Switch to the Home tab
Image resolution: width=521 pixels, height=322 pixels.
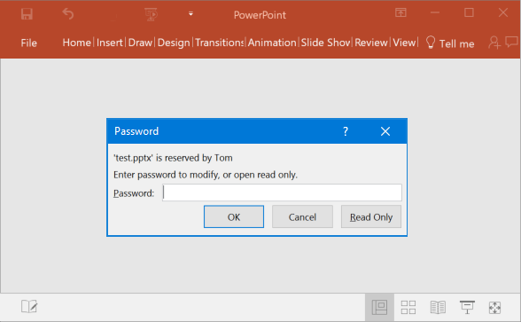click(x=77, y=43)
